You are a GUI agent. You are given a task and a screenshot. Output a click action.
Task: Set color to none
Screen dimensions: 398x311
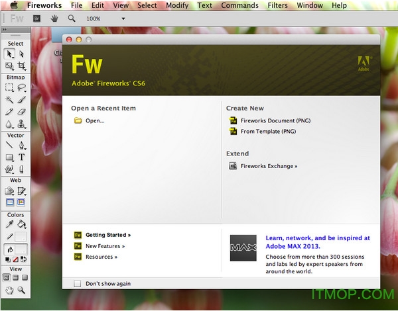click(x=15, y=259)
